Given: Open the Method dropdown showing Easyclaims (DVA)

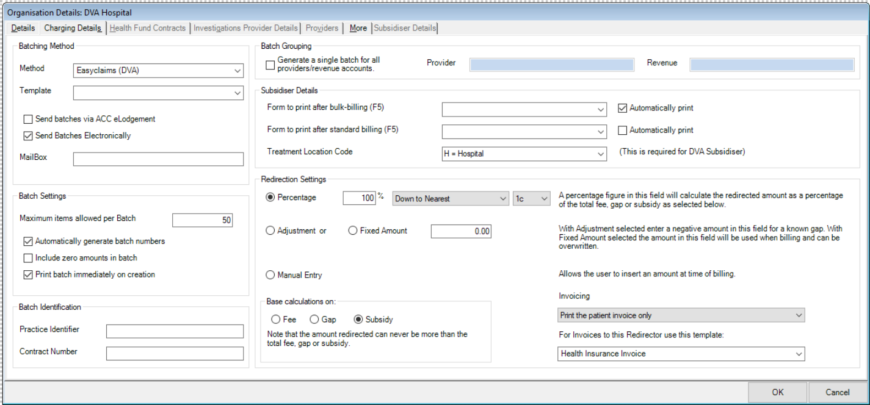Looking at the screenshot, I should click(158, 71).
